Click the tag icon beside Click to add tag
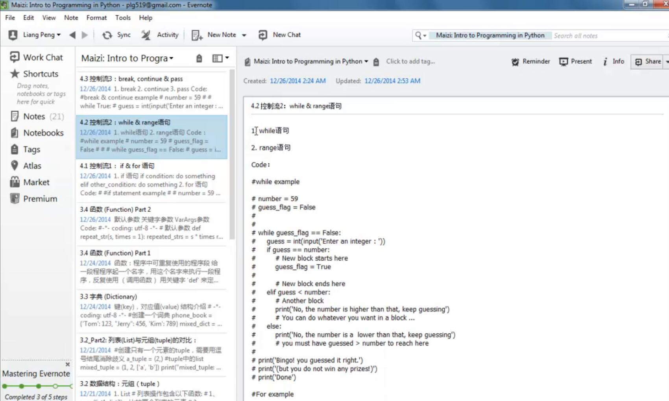 click(x=376, y=62)
